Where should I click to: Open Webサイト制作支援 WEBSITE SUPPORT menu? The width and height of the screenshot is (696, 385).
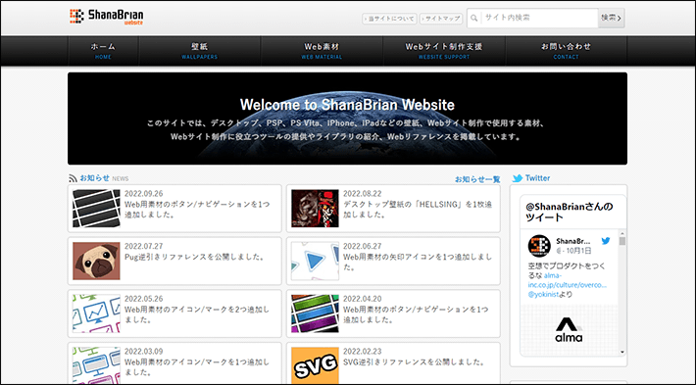pos(444,51)
